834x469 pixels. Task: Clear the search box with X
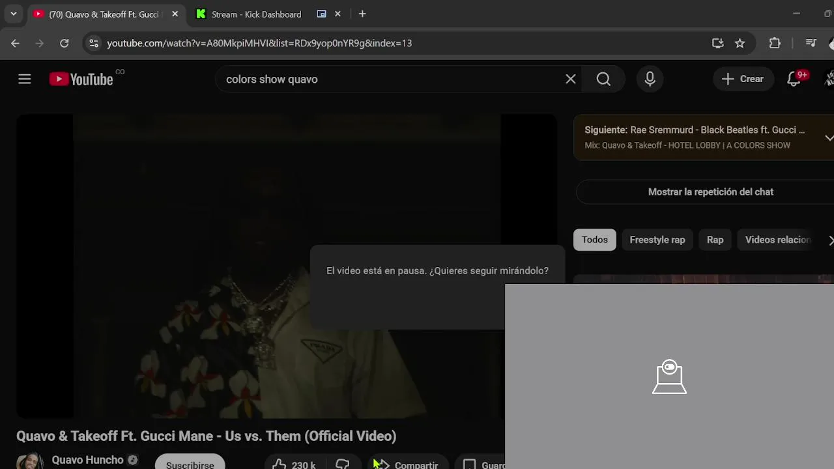pyautogui.click(x=571, y=79)
